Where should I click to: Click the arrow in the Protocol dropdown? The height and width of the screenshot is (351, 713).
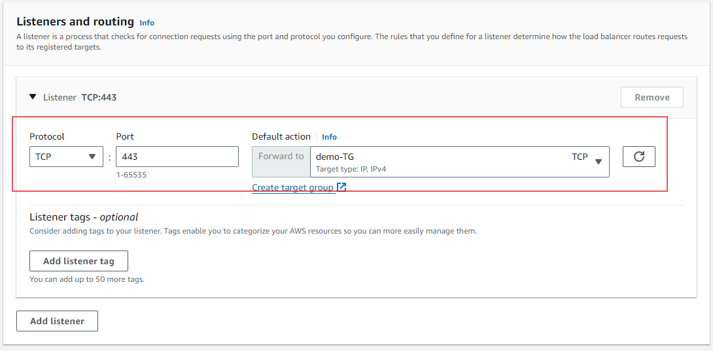92,157
